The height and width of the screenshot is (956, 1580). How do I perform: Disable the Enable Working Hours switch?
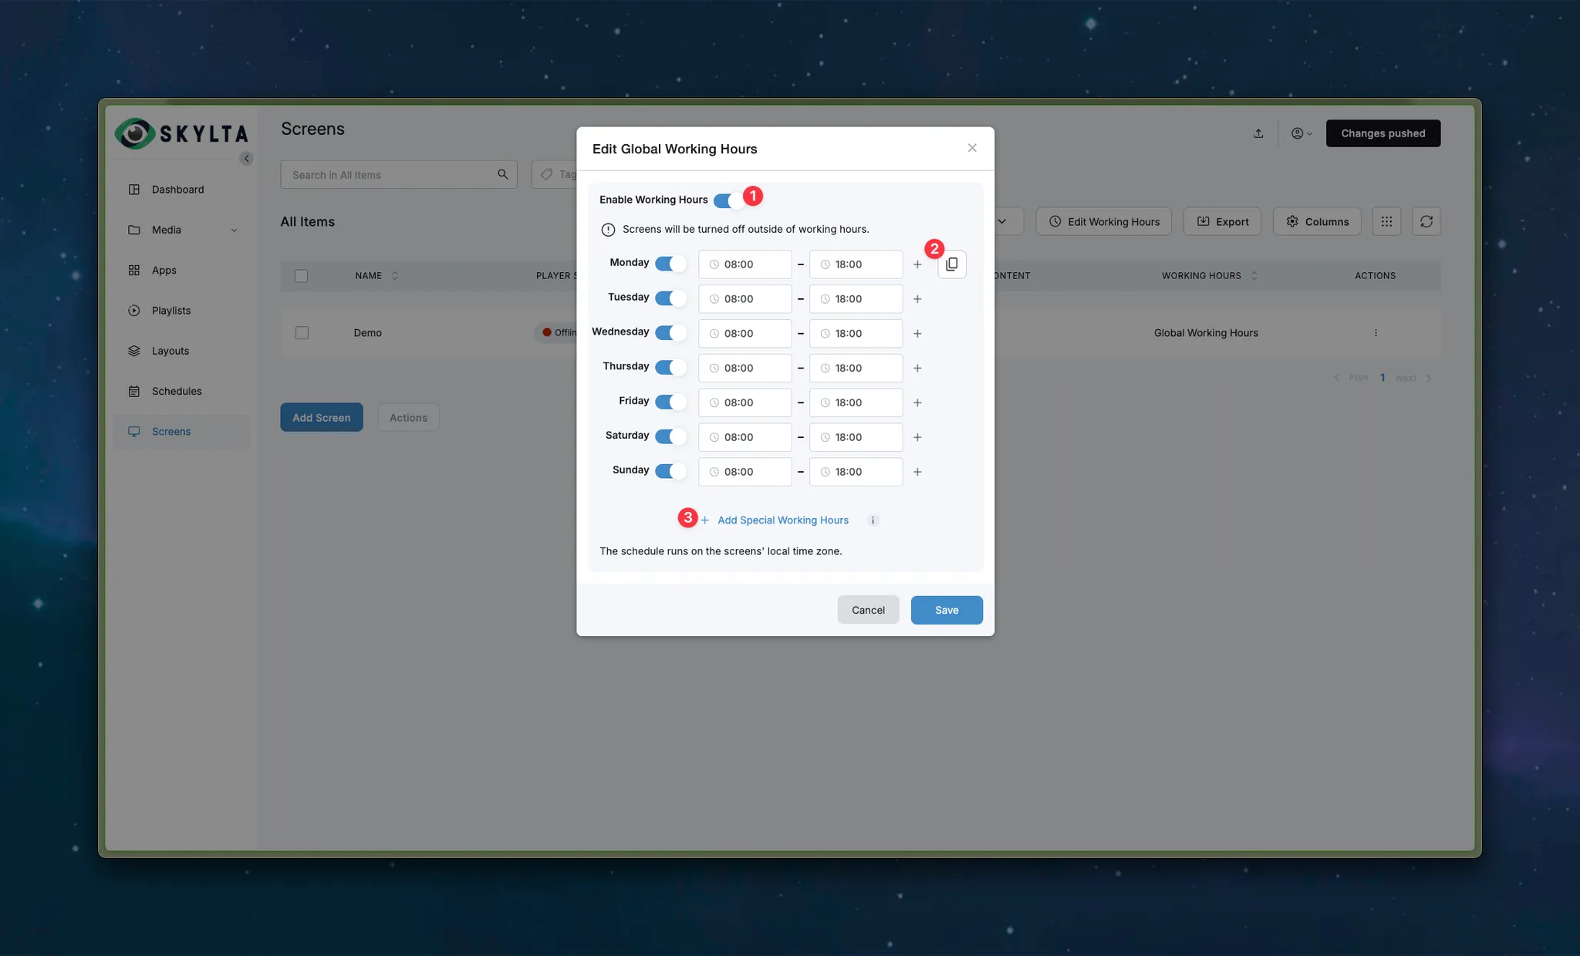(x=728, y=200)
